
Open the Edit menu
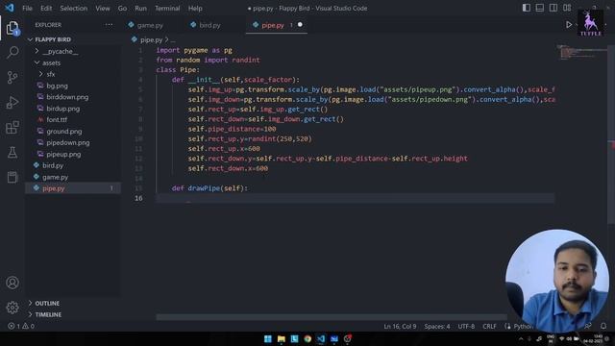point(46,8)
